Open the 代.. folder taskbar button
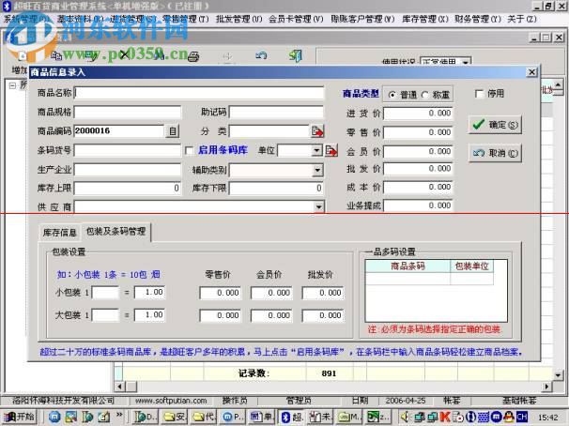The image size is (569, 426). [x=203, y=418]
